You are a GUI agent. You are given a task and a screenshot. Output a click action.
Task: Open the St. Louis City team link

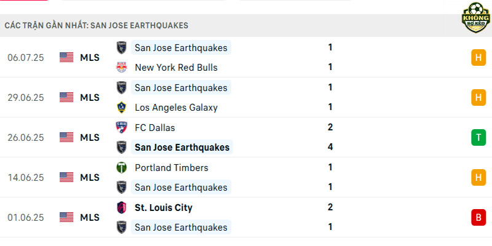point(164,208)
